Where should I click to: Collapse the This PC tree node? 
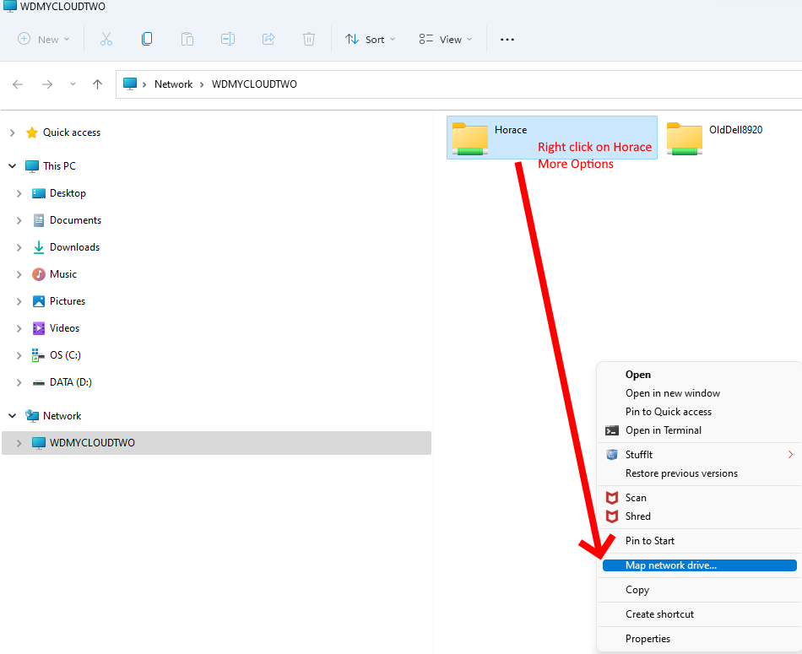click(x=13, y=166)
